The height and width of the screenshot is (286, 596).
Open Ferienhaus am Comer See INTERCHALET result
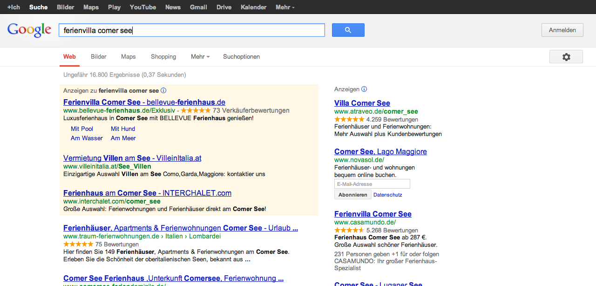coord(147,193)
